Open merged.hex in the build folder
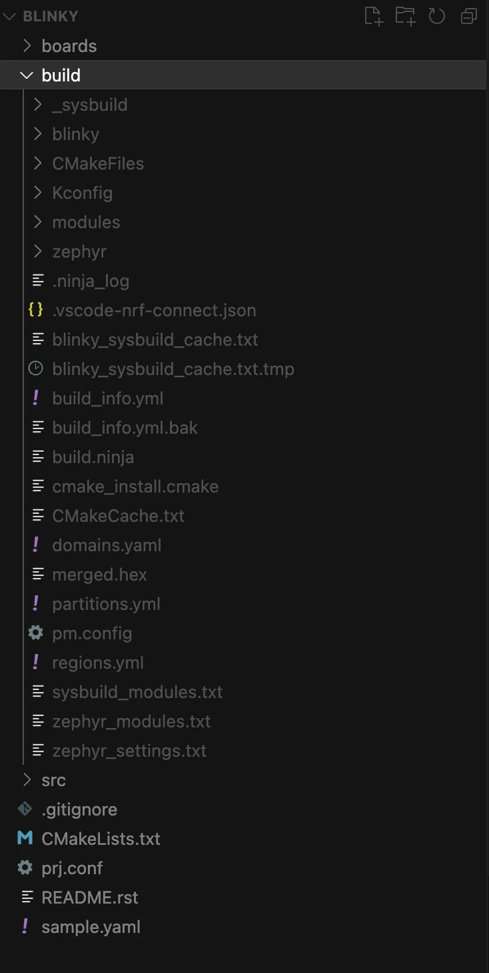 click(x=99, y=574)
